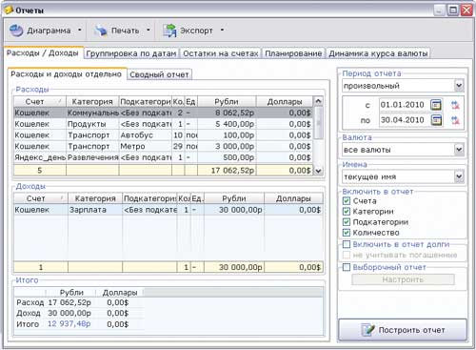This screenshot has width=476, height=350.
Task: Enable Включить в отчет долги checkbox
Action: [x=347, y=244]
